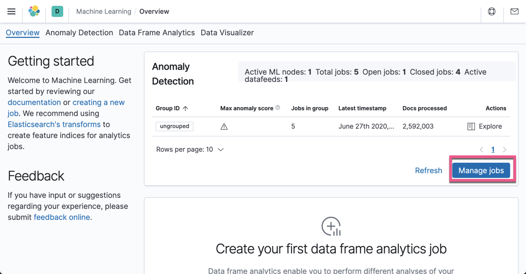
Task: Click the Feedback heading
Action: pos(36,176)
